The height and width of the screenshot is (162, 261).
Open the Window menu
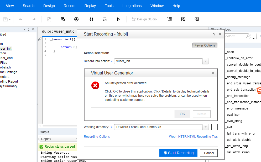tap(157, 6)
